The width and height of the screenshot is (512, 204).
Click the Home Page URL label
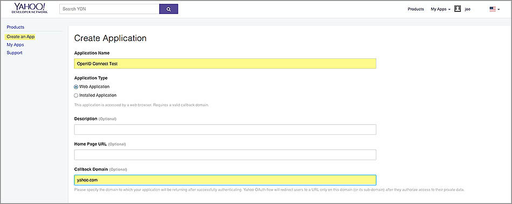(90, 144)
